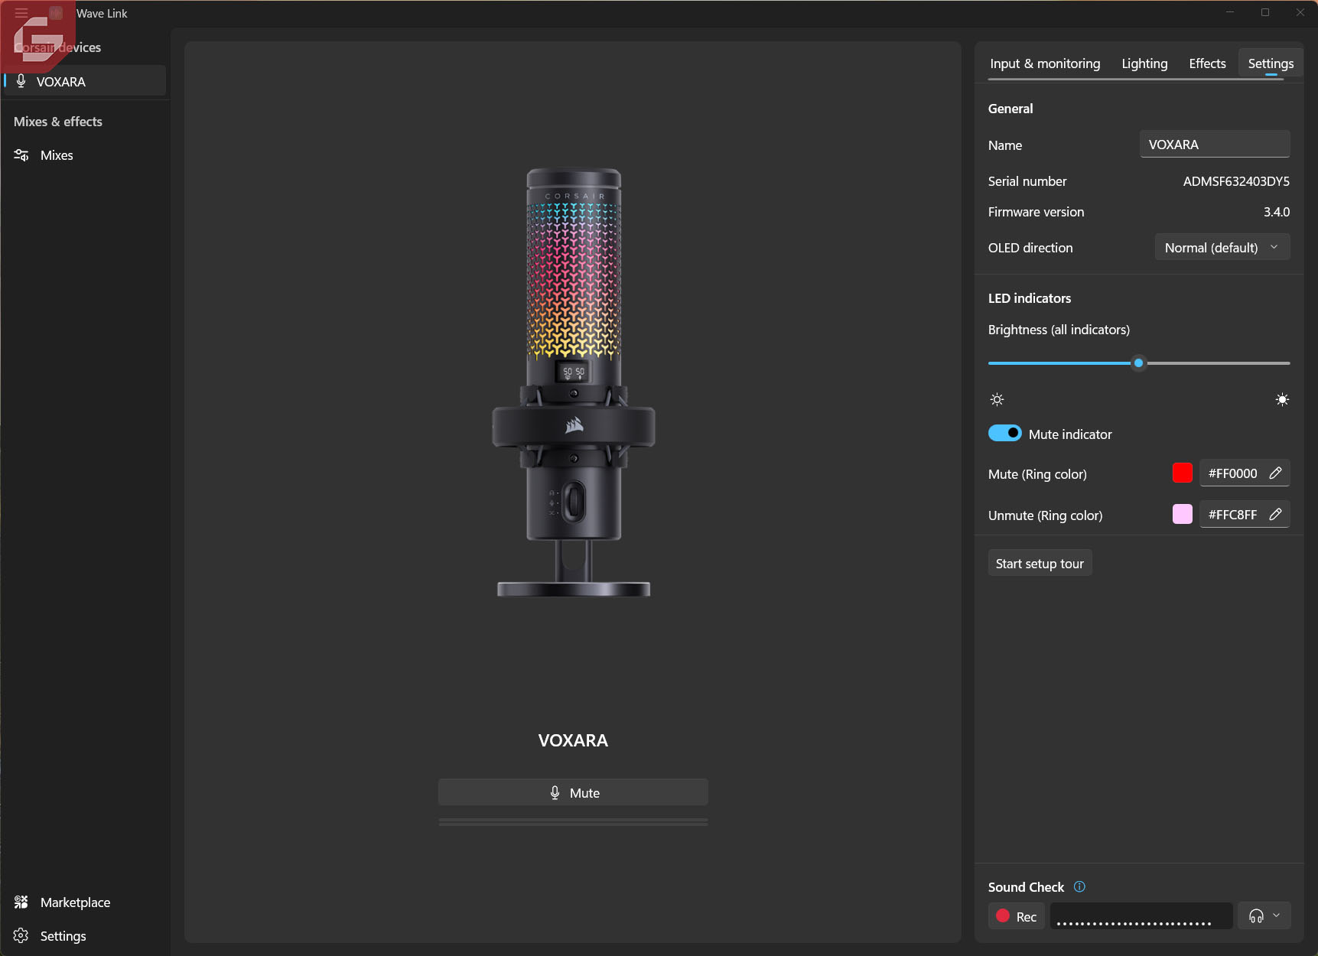This screenshot has height=956, width=1318.
Task: Select the VOXARA microphone device
Action: (84, 81)
